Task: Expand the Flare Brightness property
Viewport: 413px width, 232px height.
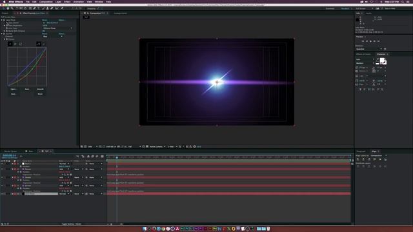Action: pyautogui.click(x=5, y=26)
